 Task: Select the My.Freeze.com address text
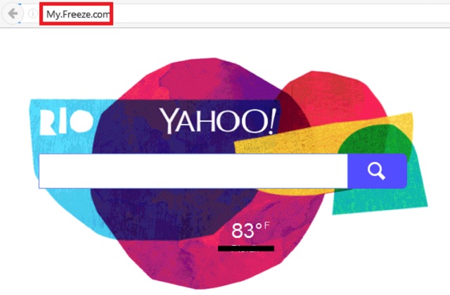coord(78,14)
